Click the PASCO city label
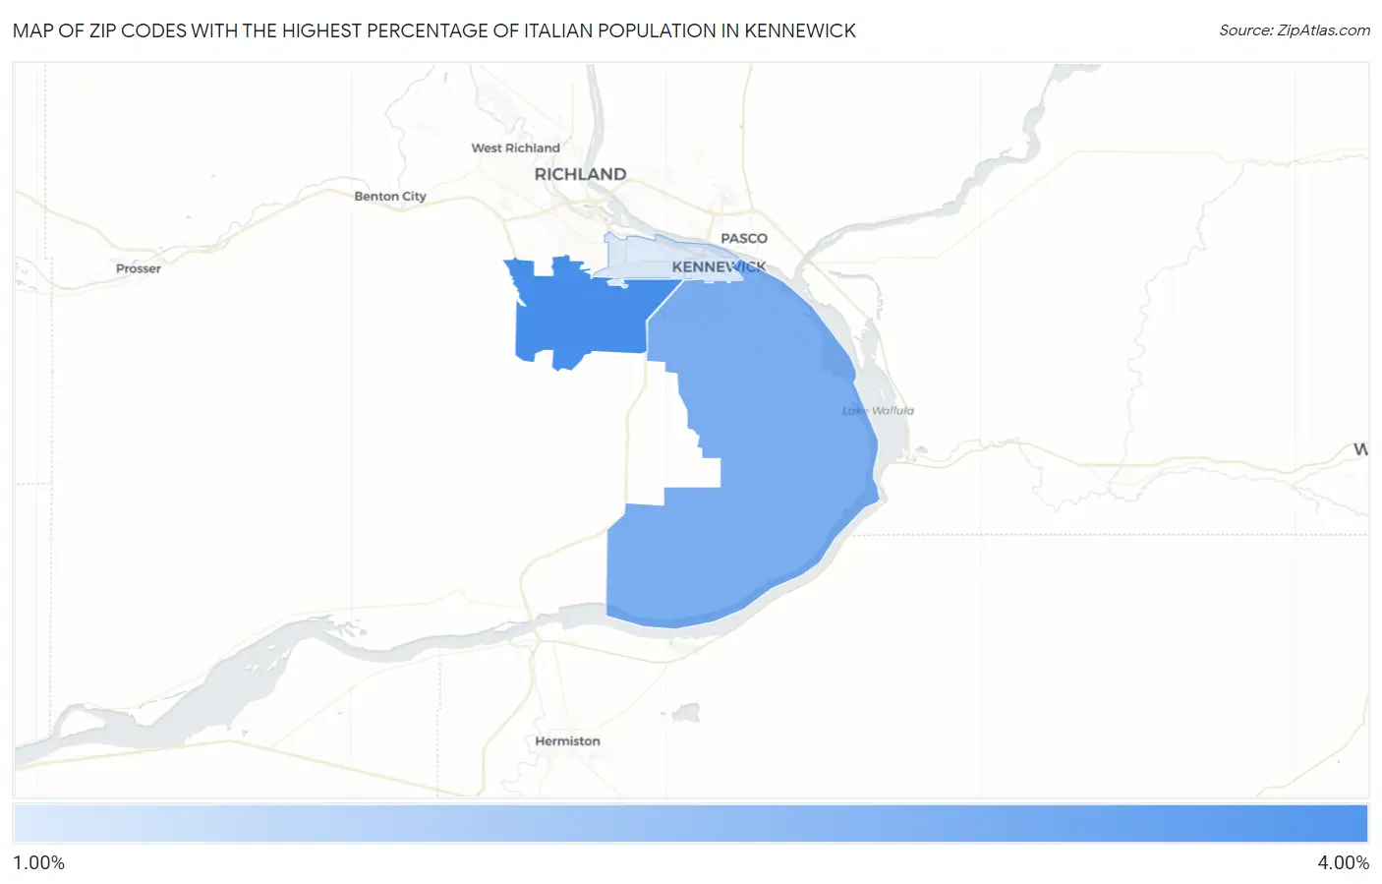Screen dimensions: 1382x884 point(744,238)
